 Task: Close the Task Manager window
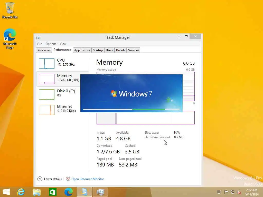coord(195,36)
